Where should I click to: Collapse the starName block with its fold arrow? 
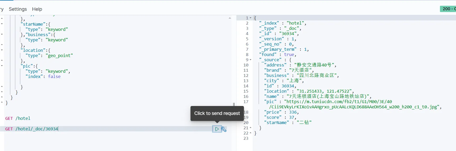tap(2, 24)
